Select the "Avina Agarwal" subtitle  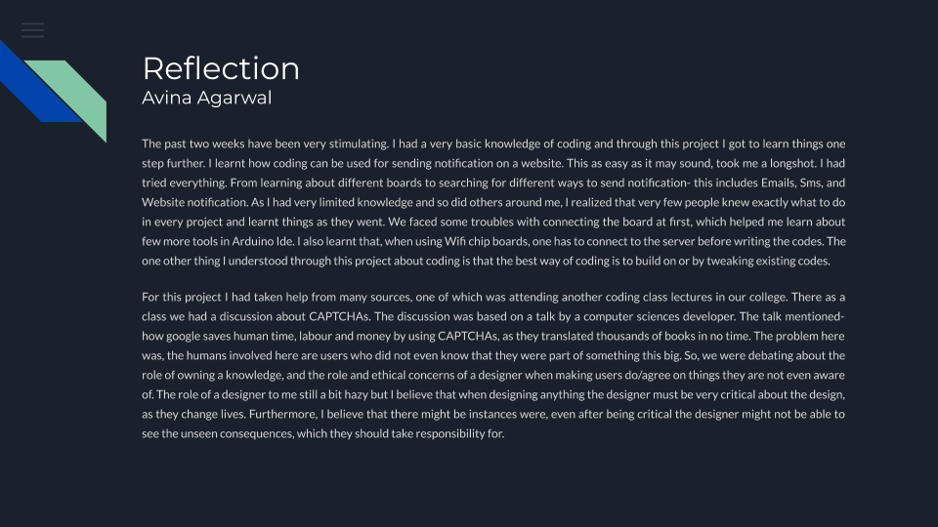[x=206, y=98]
